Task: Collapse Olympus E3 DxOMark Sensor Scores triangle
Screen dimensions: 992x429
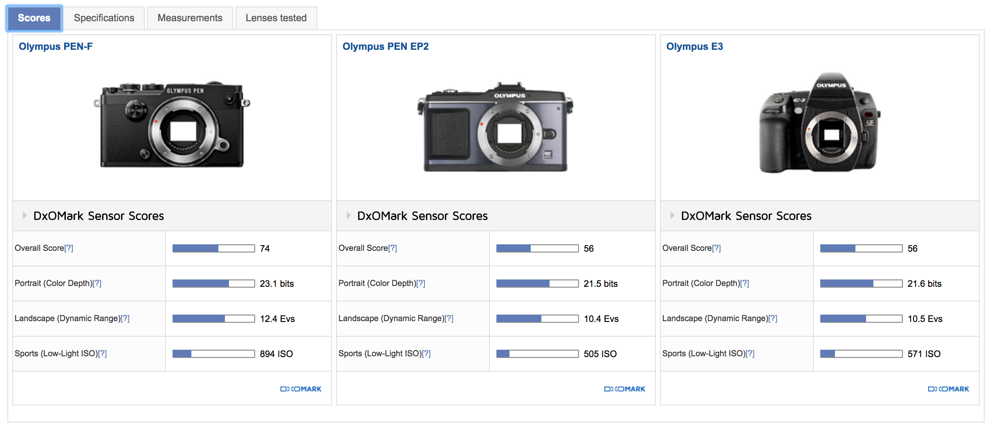Action: [672, 215]
